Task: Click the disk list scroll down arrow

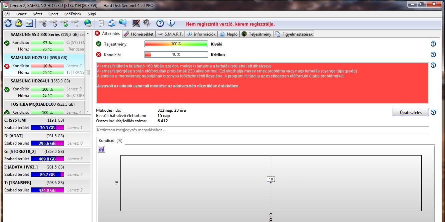Action: pos(88,111)
